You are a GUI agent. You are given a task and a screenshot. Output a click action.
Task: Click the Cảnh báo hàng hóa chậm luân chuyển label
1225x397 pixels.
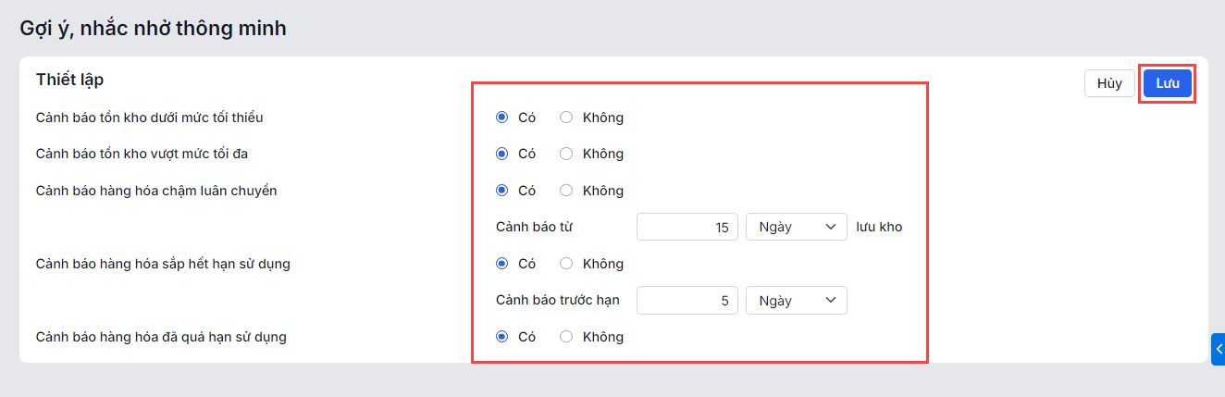point(156,191)
